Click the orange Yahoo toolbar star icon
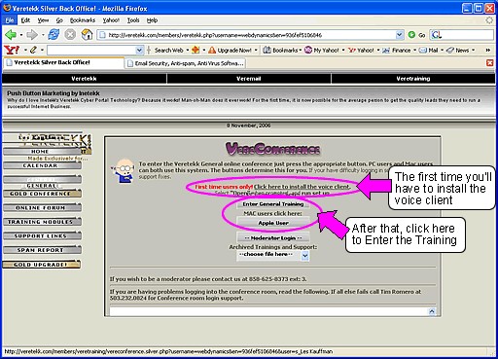This screenshot has height=359, width=498. pos(196,51)
